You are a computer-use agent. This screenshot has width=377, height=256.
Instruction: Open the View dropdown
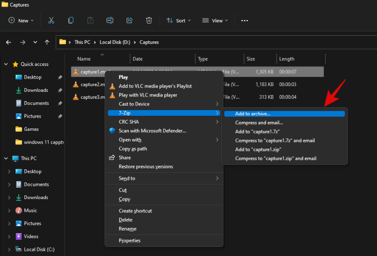[215, 21]
